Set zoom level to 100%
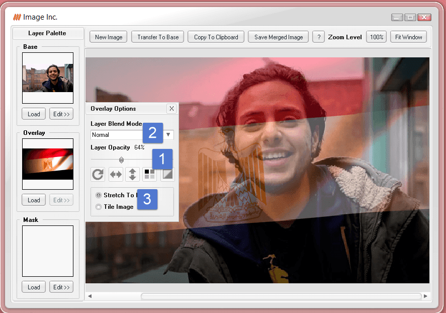The image size is (446, 313). click(x=376, y=37)
